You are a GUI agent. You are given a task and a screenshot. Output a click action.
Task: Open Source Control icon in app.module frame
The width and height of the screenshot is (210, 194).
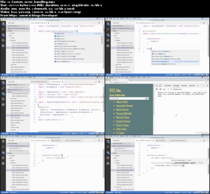tap(3, 94)
